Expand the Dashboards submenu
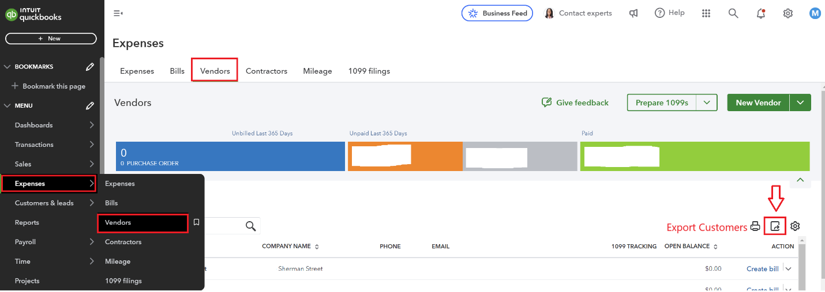Image resolution: width=825 pixels, height=292 pixels. [x=92, y=125]
